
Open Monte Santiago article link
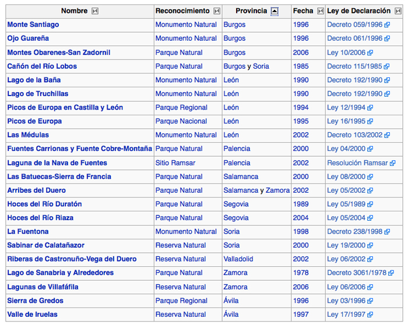(33, 24)
